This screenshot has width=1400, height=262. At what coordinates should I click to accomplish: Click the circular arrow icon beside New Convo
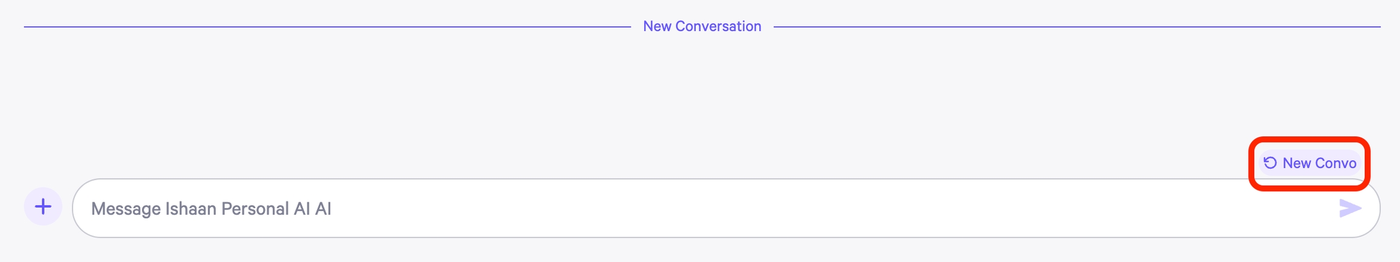click(1270, 163)
